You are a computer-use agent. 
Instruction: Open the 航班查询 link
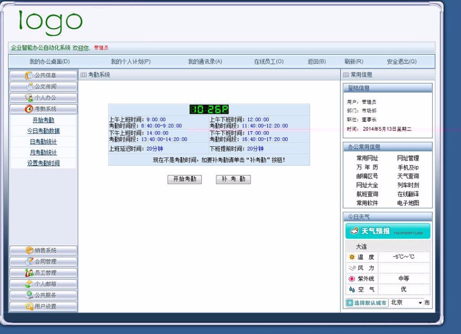pos(367,194)
